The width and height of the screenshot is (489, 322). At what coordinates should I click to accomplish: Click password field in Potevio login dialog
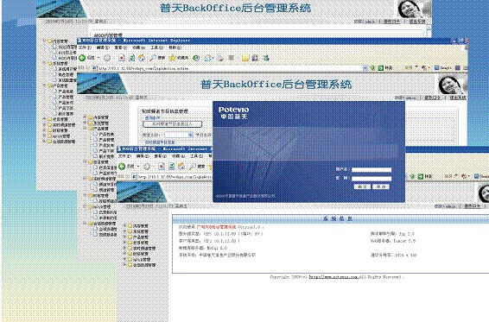pos(372,179)
